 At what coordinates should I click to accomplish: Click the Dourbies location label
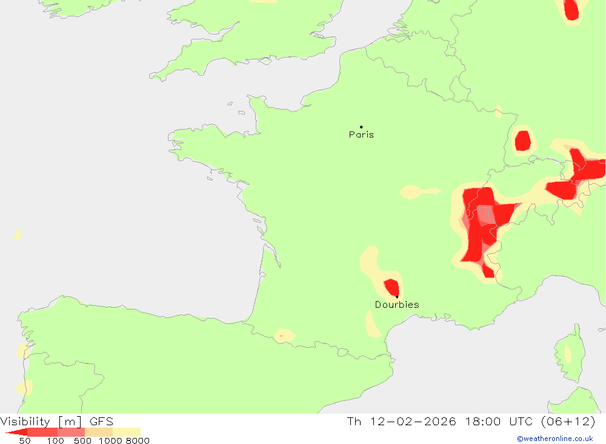pos(397,305)
